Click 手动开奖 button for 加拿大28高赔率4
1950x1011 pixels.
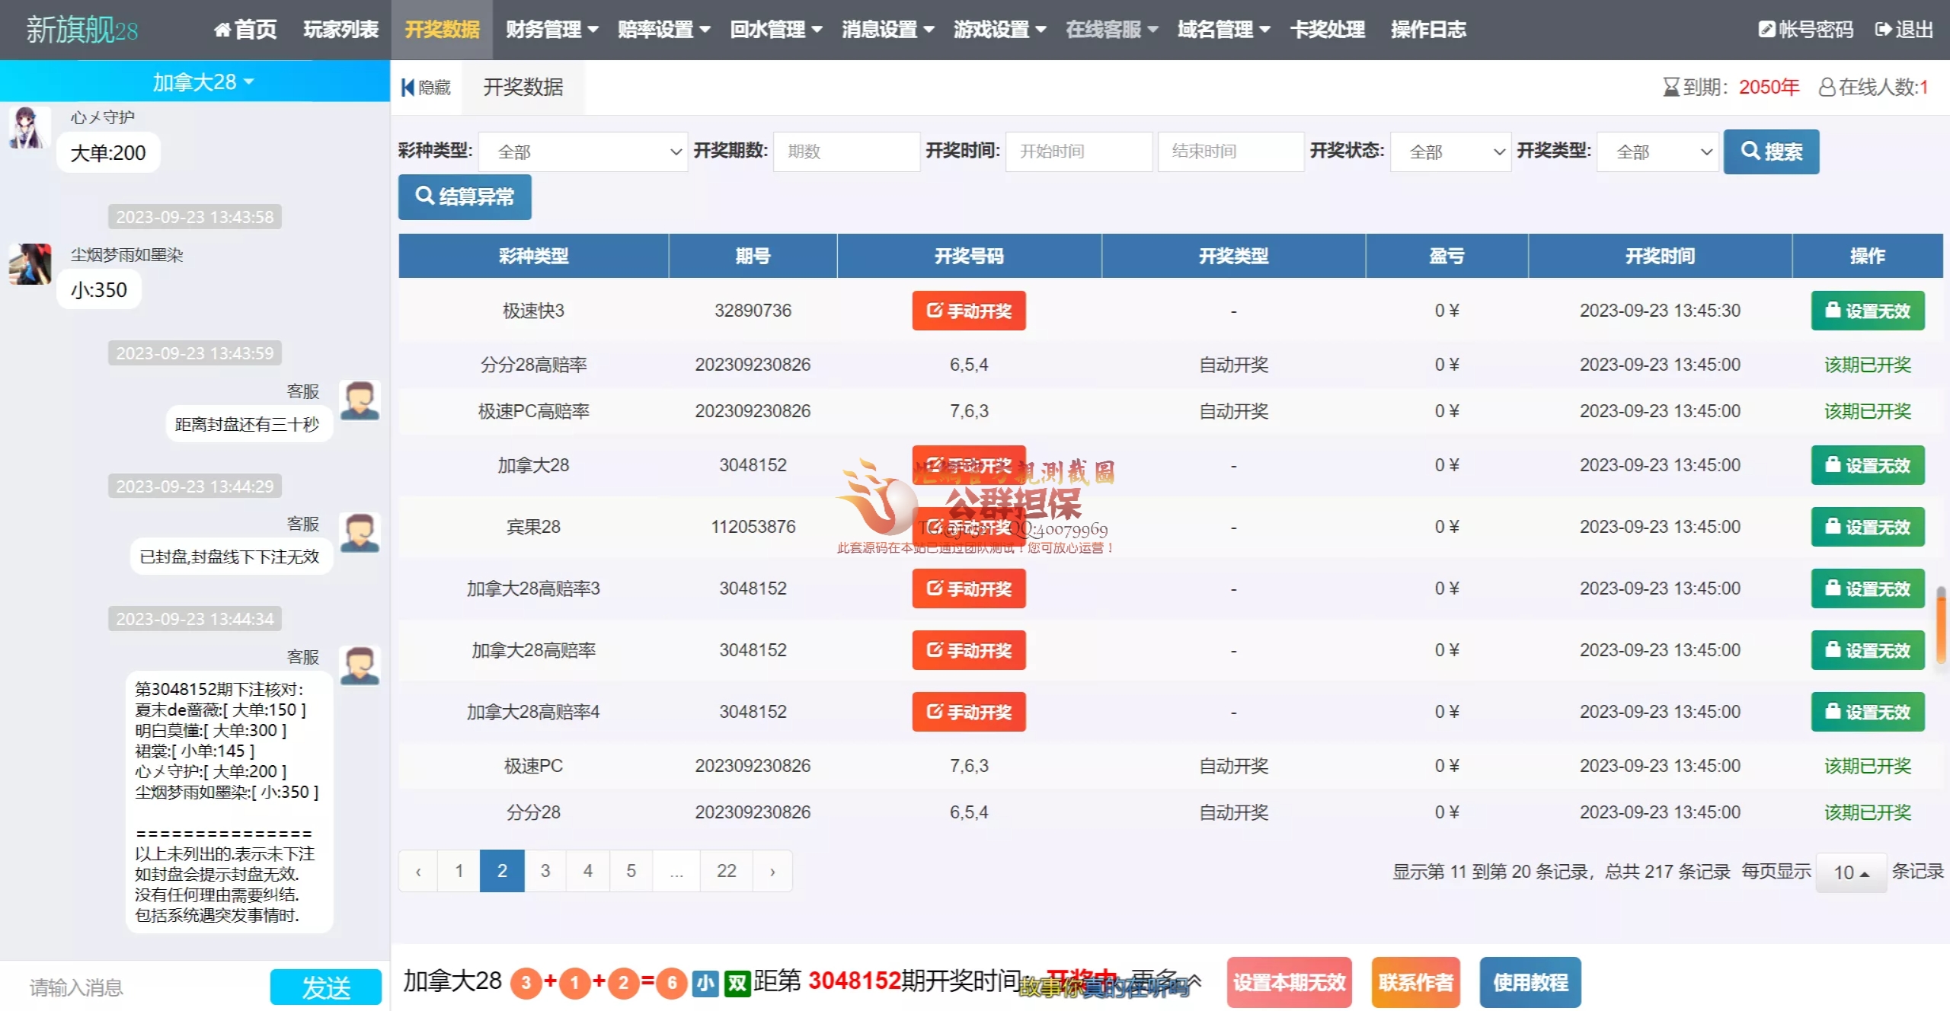[x=968, y=712]
